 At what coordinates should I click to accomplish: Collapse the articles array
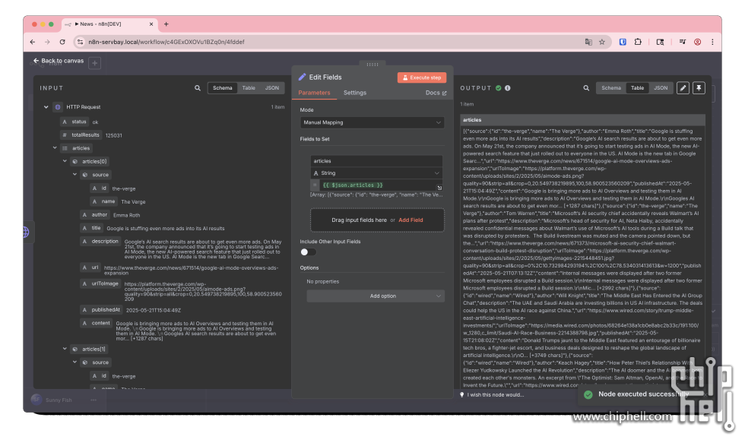coord(55,148)
